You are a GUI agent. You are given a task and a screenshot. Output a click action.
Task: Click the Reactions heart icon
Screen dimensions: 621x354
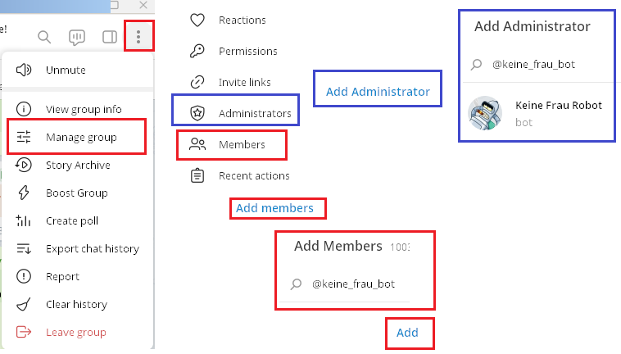click(197, 20)
